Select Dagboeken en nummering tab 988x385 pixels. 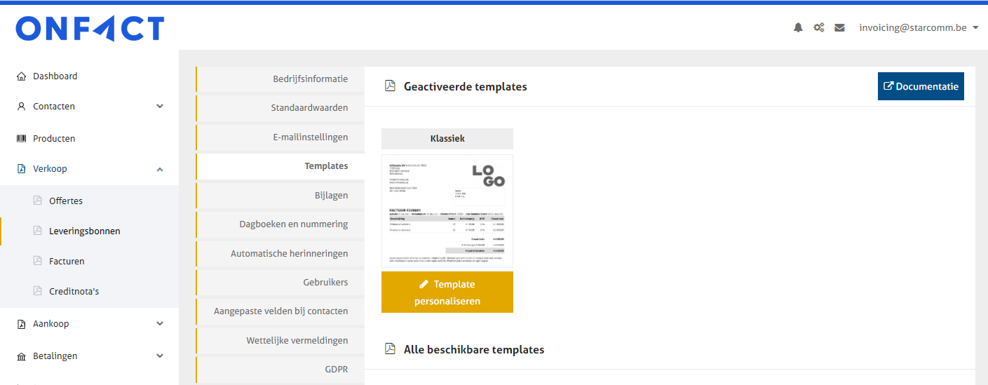point(293,224)
